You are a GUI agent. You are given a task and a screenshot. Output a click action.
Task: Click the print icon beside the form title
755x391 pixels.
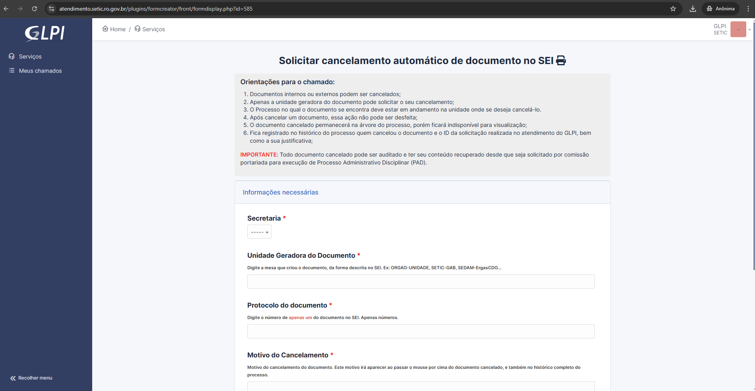point(561,60)
